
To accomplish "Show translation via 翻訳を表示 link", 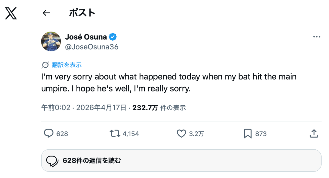I will pos(67,65).
